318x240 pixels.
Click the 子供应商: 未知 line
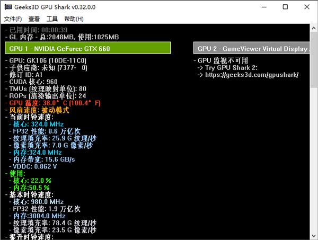(46, 68)
